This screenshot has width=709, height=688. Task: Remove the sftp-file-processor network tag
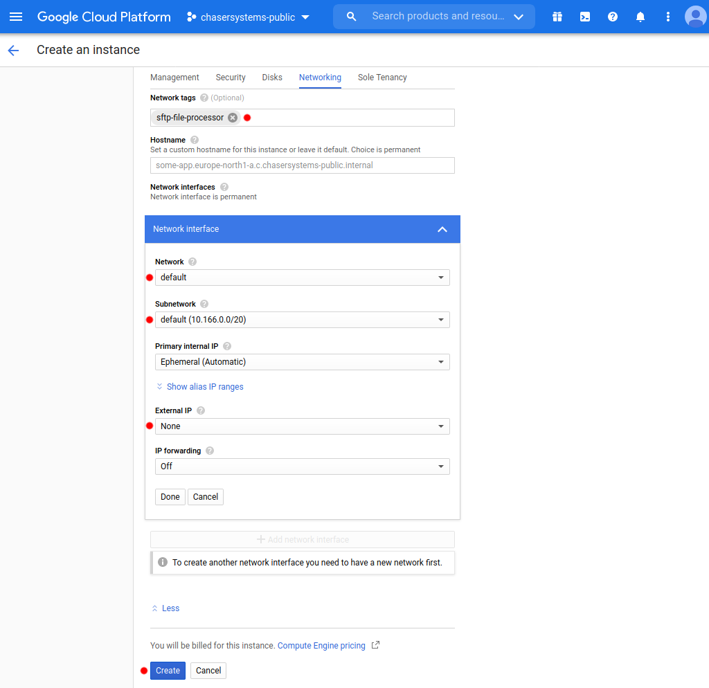coord(232,118)
